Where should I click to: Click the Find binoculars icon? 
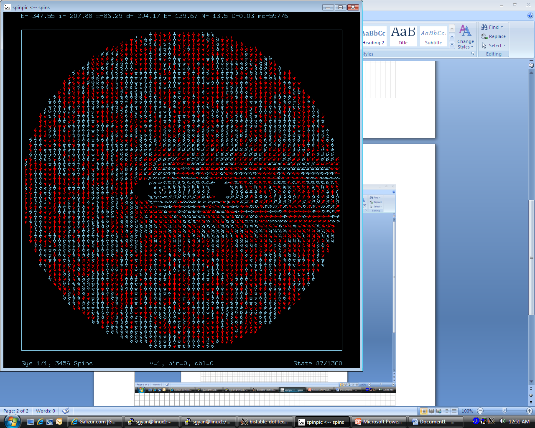(484, 27)
